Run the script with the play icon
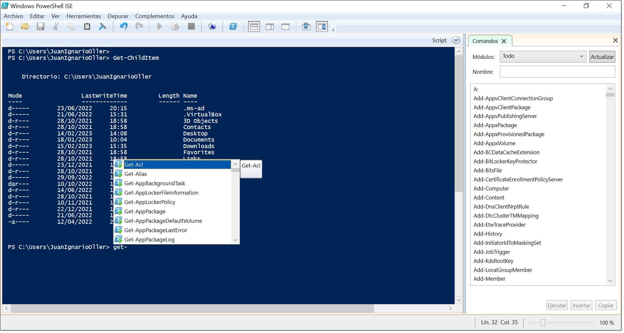The width and height of the screenshot is (624, 333). tap(159, 27)
